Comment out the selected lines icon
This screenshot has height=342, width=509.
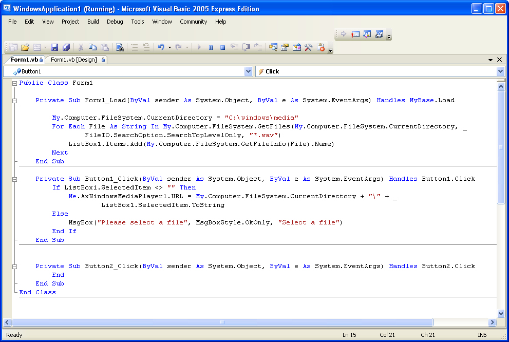(x=135, y=47)
